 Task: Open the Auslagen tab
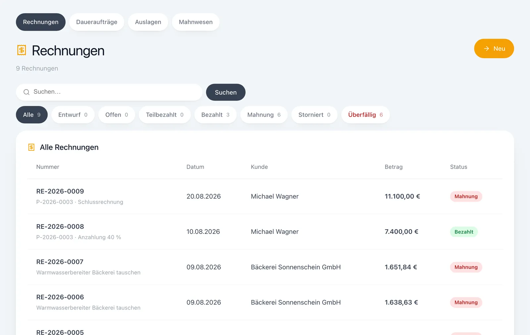pyautogui.click(x=148, y=22)
